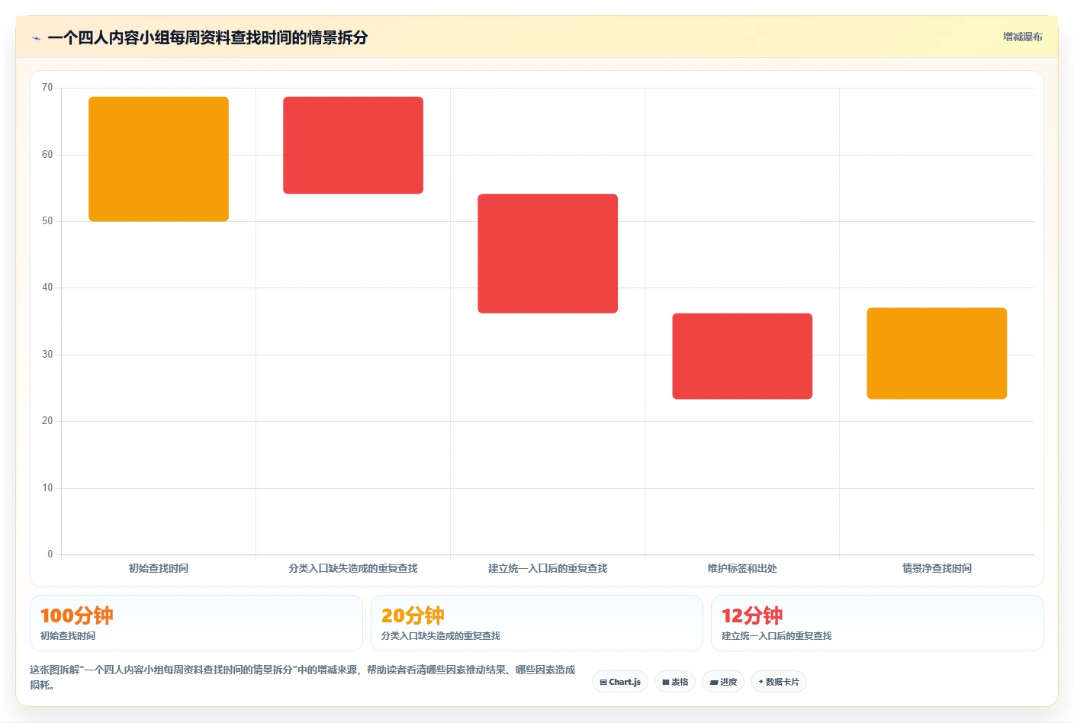Open the 12分钟 data card
Image resolution: width=1074 pixels, height=723 pixels.
point(877,623)
